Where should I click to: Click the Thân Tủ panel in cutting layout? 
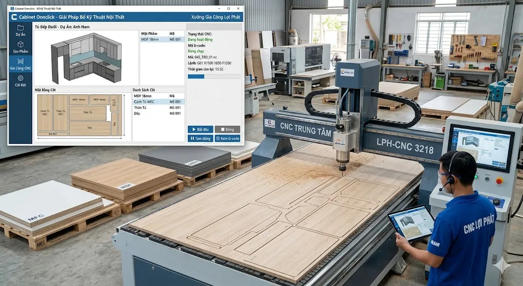pyautogui.click(x=88, y=113)
